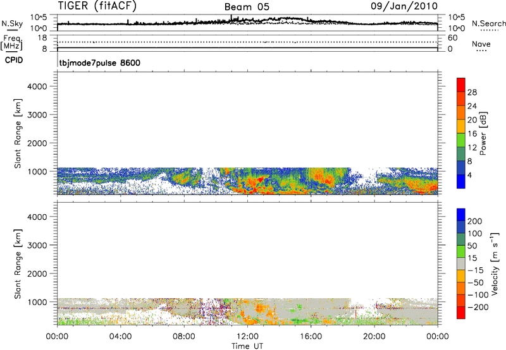This screenshot has height=350, width=506.
Task: Click the 'CPID' label
Action: coord(14,60)
